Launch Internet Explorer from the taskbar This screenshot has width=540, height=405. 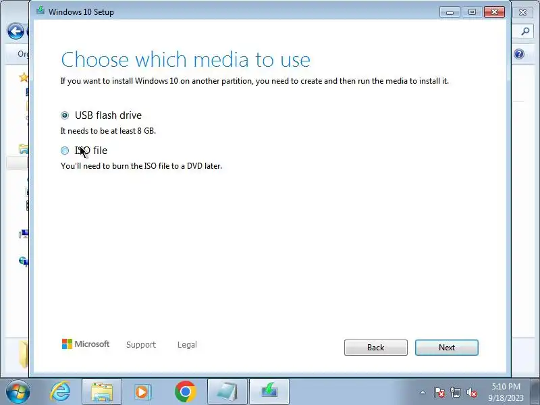(60, 392)
